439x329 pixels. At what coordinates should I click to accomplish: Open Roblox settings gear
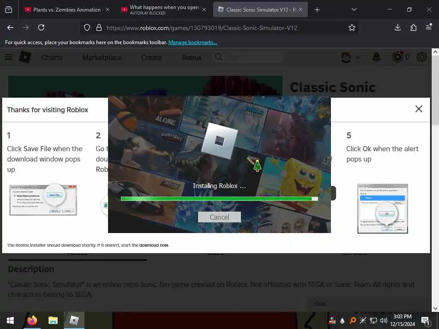[422, 57]
